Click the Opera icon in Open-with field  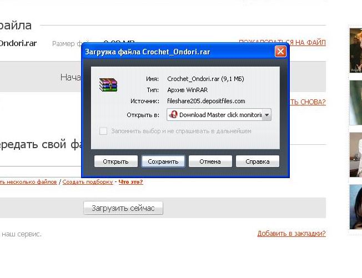pyautogui.click(x=173, y=115)
